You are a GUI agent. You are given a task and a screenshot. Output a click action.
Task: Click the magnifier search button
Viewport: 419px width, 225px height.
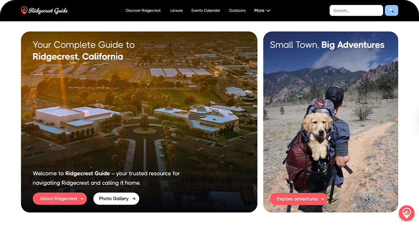coord(392,10)
